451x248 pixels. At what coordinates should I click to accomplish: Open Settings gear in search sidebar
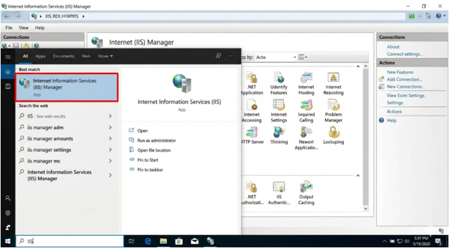[x=8, y=213]
